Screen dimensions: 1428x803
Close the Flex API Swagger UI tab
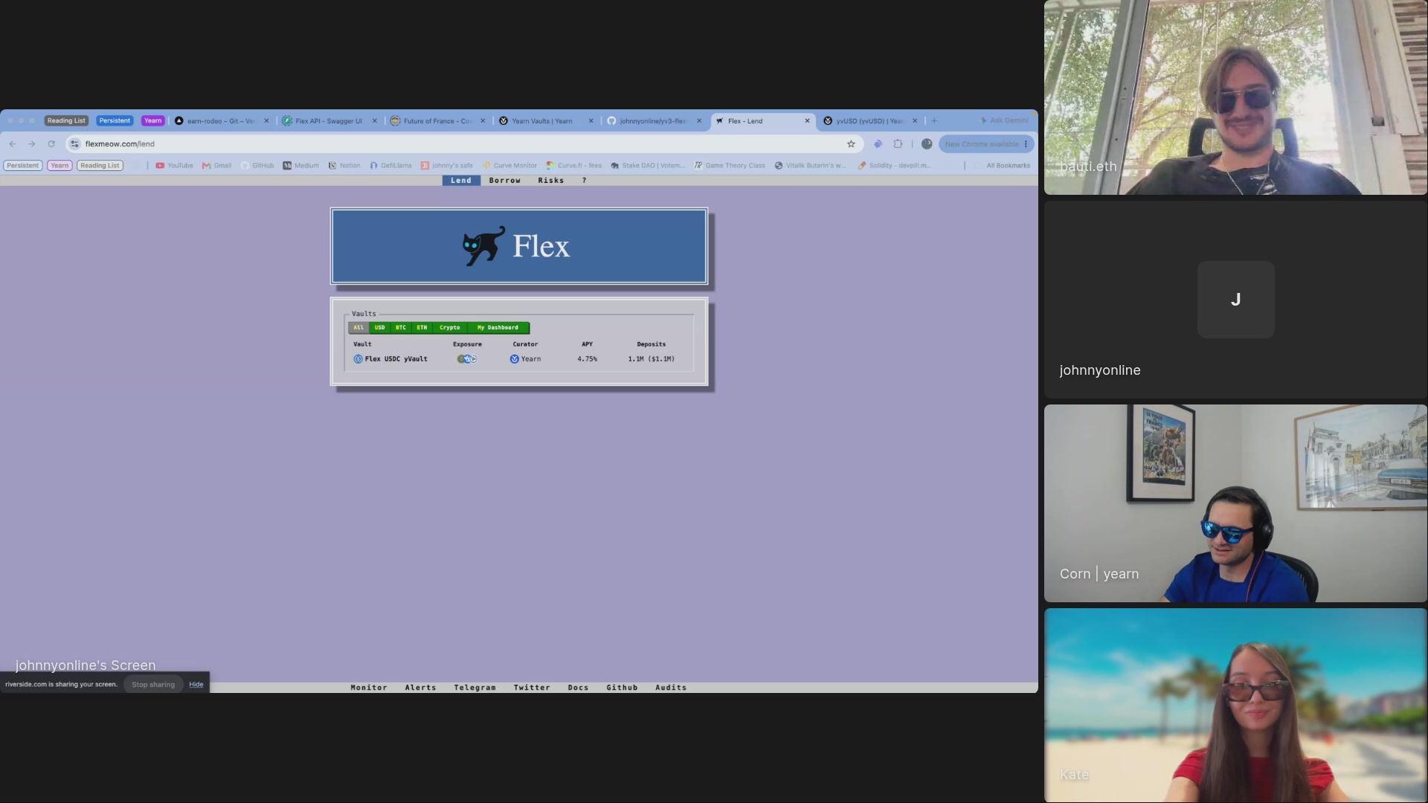coord(375,121)
